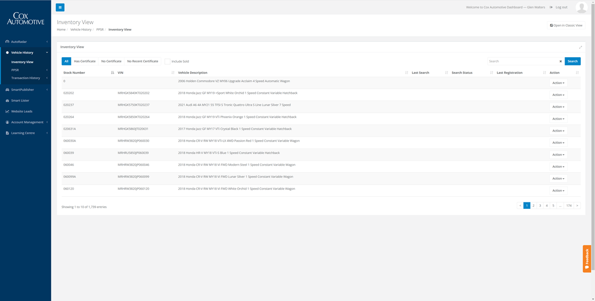Click VIN MRHRW3820JP060046 cell
The width and height of the screenshot is (595, 301).
tap(133, 165)
